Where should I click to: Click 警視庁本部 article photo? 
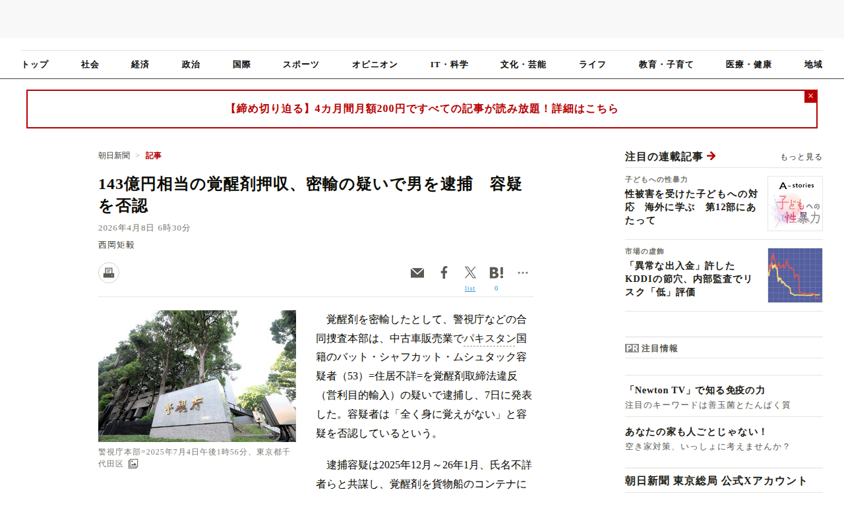pos(197,376)
